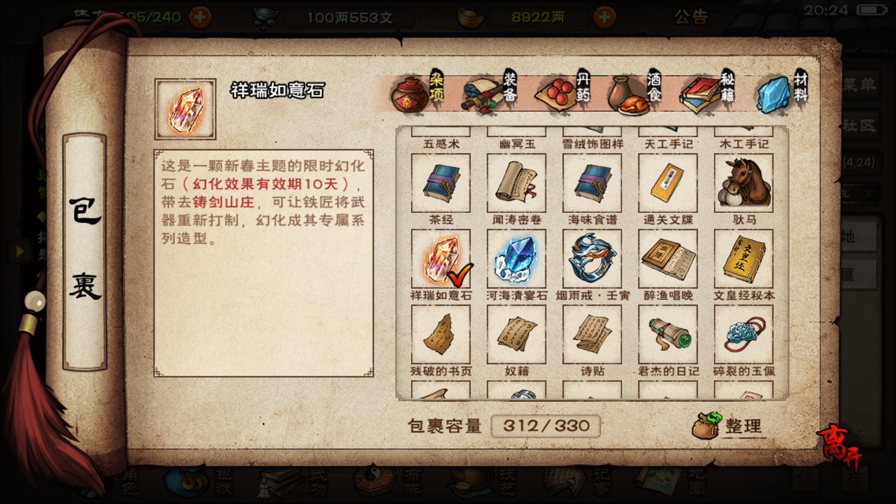896x504 pixels.
Task: Select the 驮马 horse item
Action: 743,183
